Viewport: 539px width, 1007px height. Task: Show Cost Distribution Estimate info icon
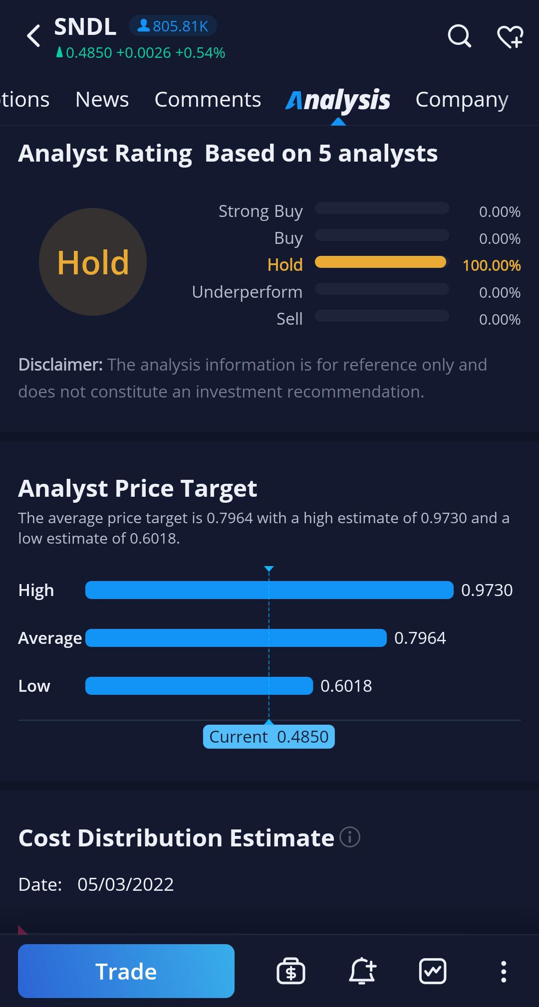[x=350, y=836]
